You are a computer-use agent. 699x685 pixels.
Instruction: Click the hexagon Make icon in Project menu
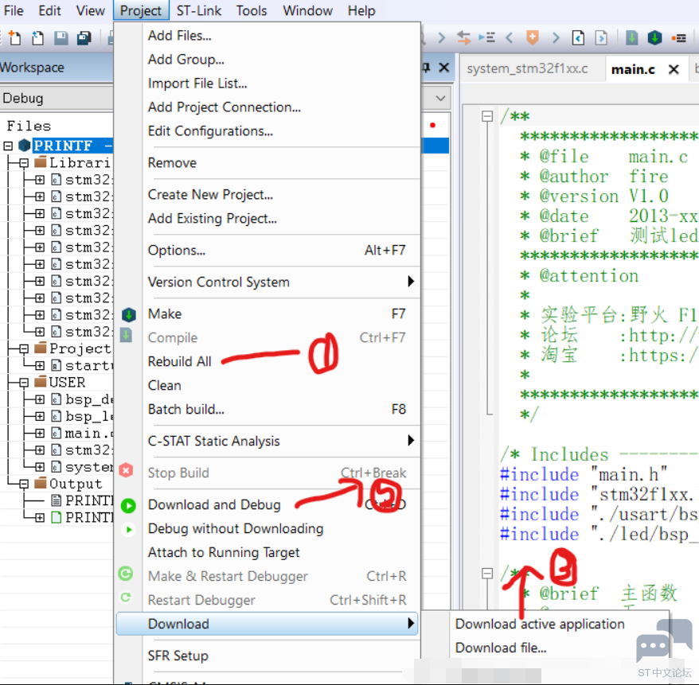(x=127, y=314)
